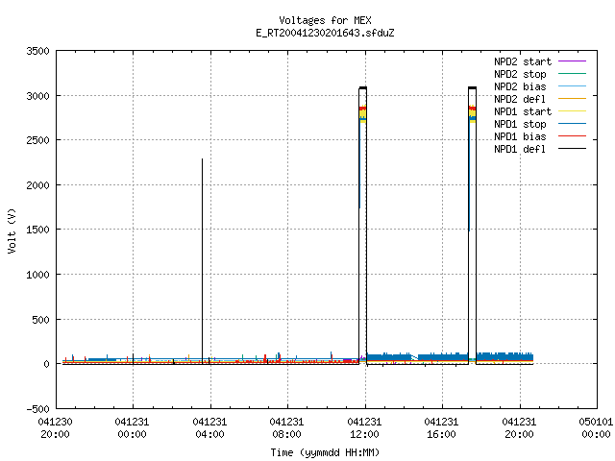
Task: Click the y-axis value 1500
Action: (x=38, y=230)
